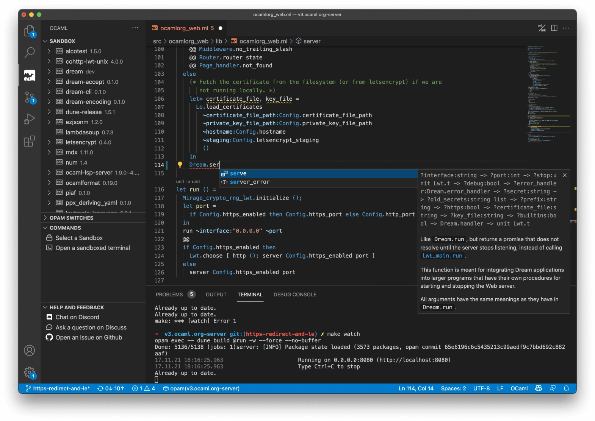Expand the alcotest package

pos(49,51)
